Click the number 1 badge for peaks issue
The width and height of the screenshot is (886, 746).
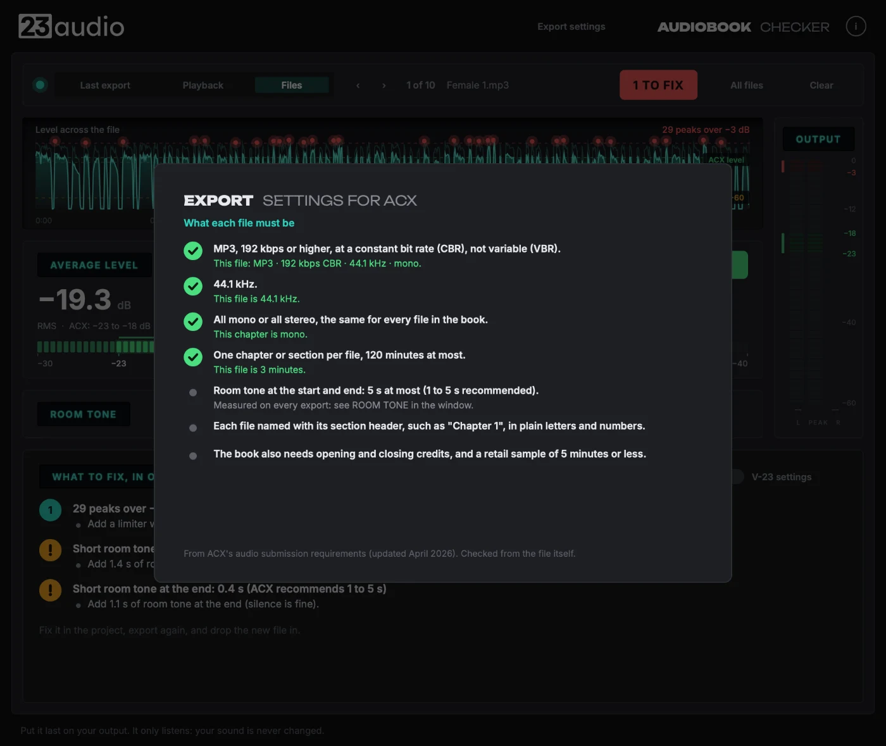point(51,510)
